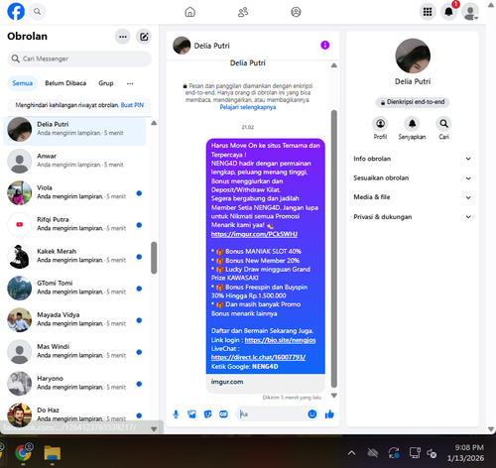This screenshot has height=468, width=496.
Task: Click the Facebook search magnifier icon
Action: pos(38,12)
